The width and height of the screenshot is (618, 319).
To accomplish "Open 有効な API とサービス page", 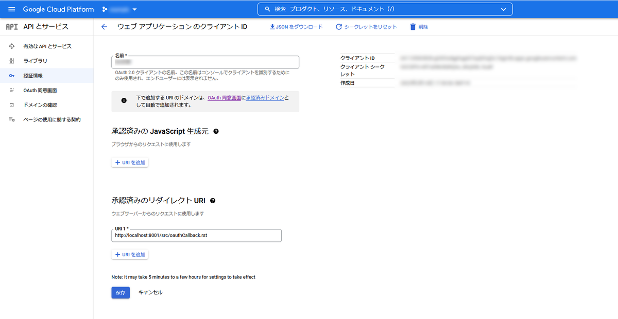I will point(47,46).
